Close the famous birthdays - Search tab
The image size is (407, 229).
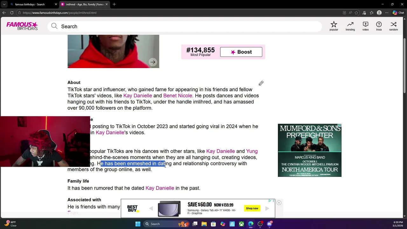coord(56,4)
